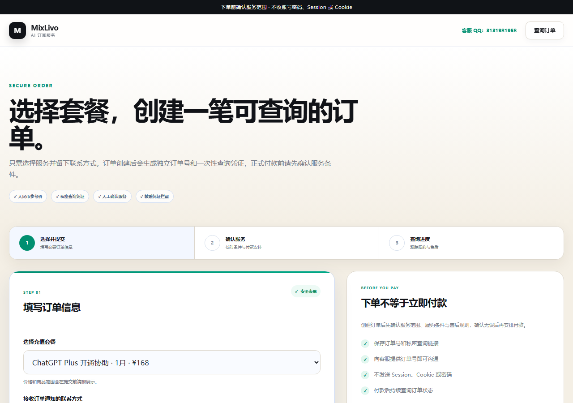Click the SECURE ORDER label
This screenshot has width=573, height=403.
(x=31, y=86)
